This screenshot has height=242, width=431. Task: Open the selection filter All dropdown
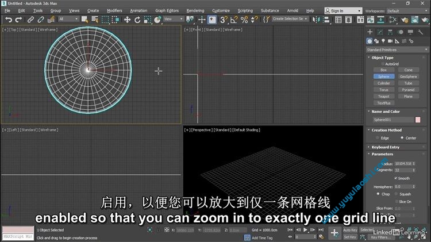pyautogui.click(x=68, y=19)
